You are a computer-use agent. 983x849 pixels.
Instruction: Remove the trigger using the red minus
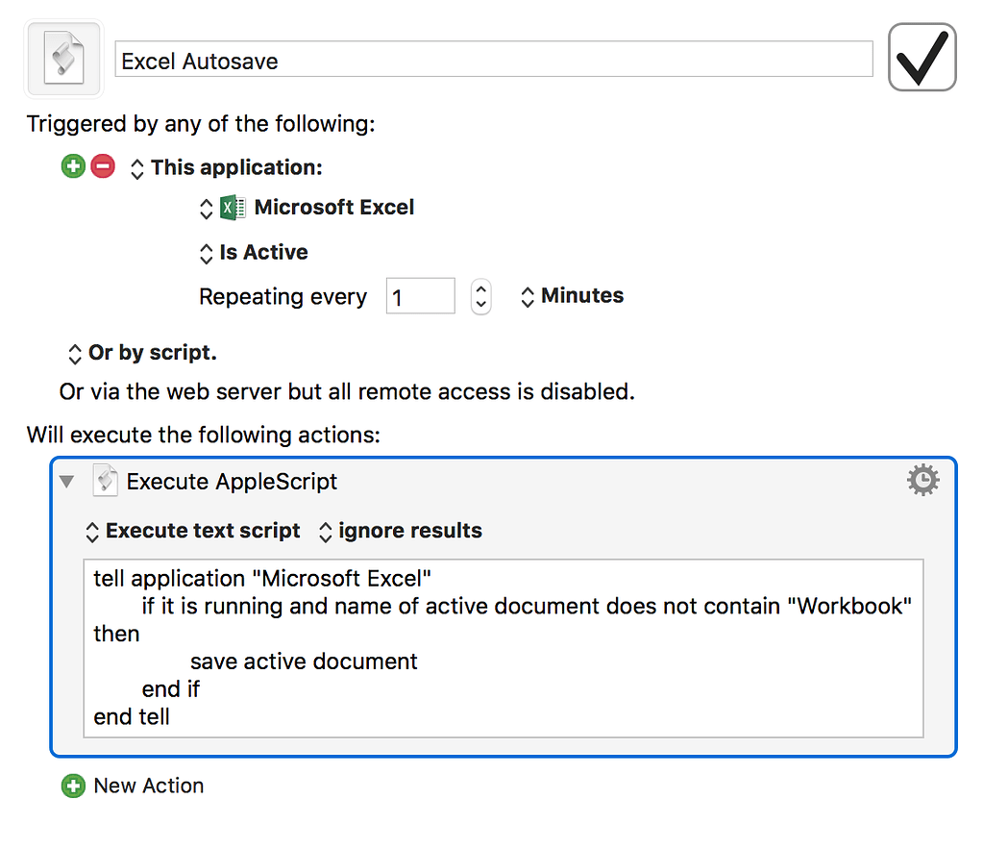102,166
